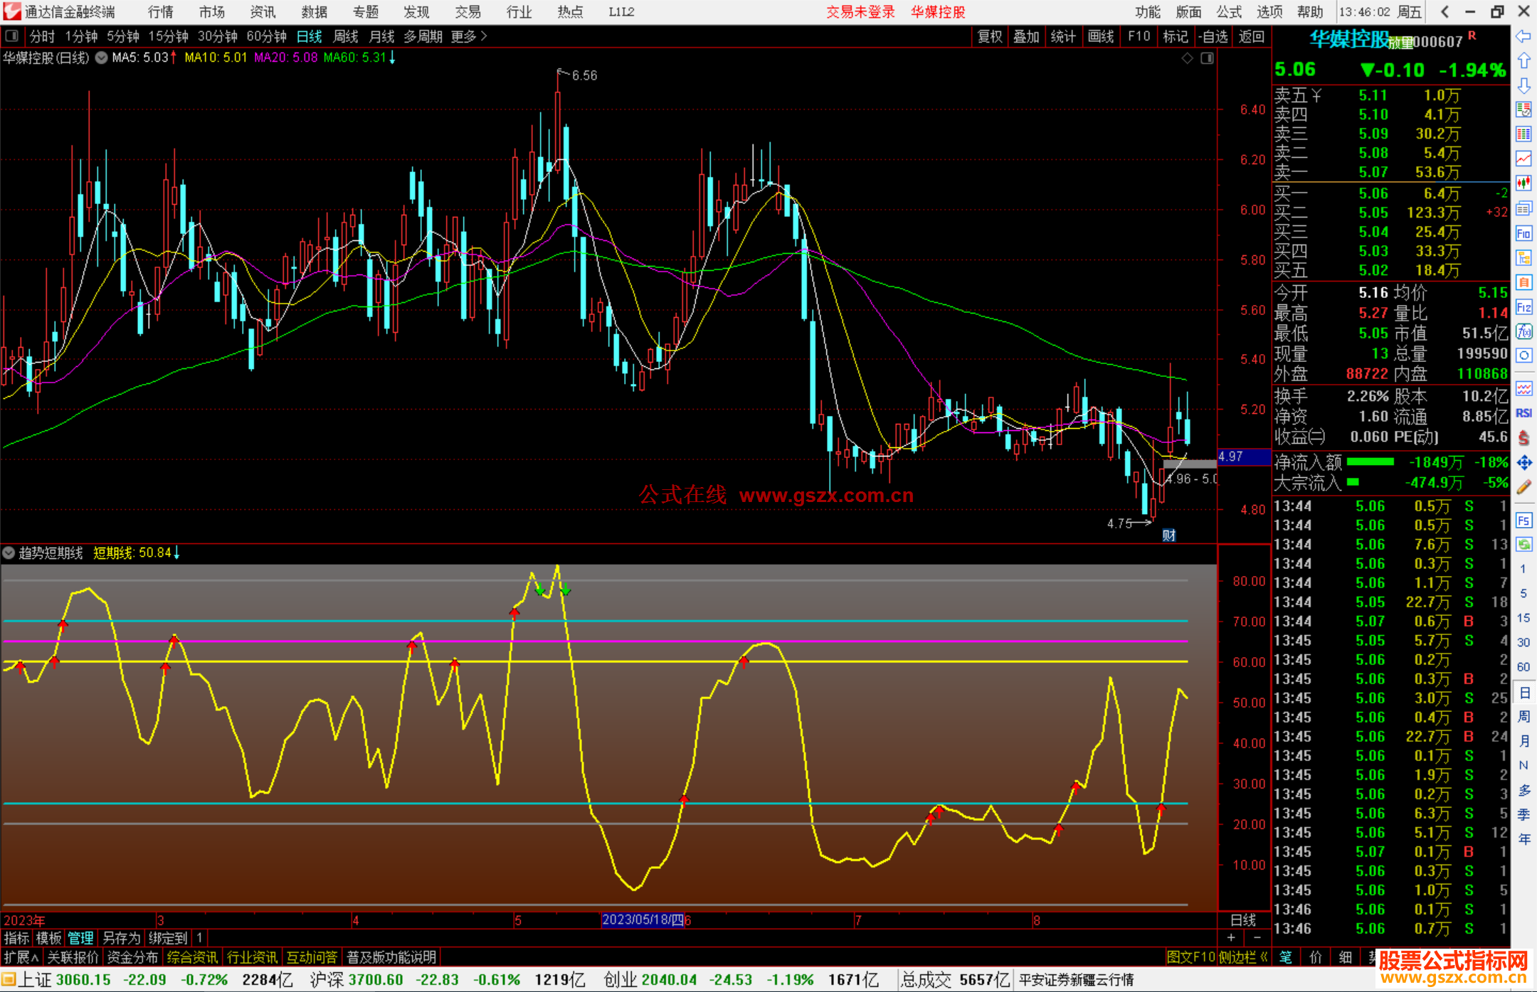Viewport: 1537px width, 992px height.
Task: Open the RSI indicator from right sidebar
Action: click(1523, 413)
